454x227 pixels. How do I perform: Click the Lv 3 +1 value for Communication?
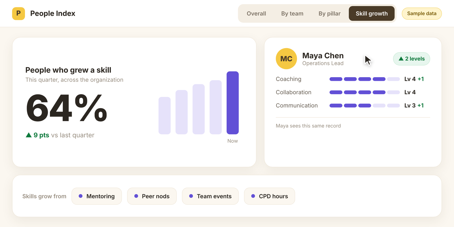click(x=414, y=106)
